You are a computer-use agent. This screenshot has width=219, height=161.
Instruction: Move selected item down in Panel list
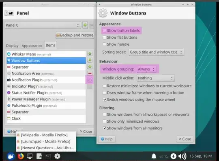[90, 60]
